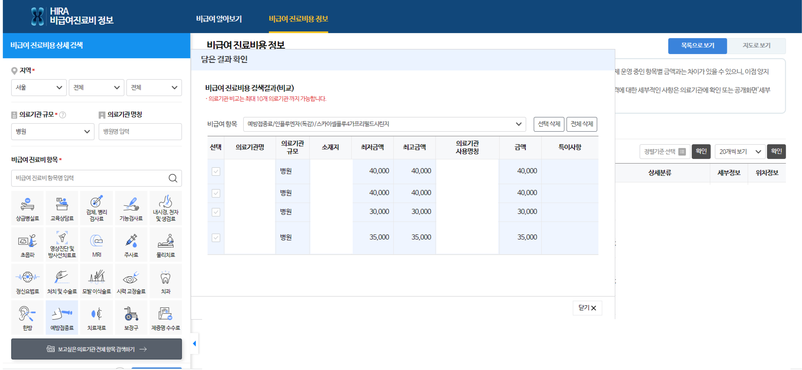Switch to 목록으로 보기 tab
This screenshot has width=802, height=370.
tap(698, 46)
